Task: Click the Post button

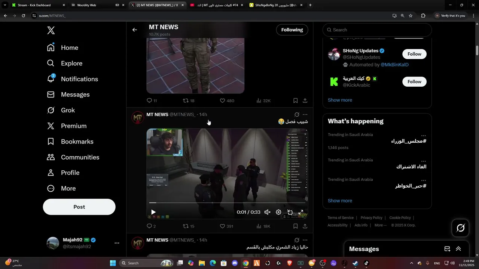Action: [x=79, y=207]
